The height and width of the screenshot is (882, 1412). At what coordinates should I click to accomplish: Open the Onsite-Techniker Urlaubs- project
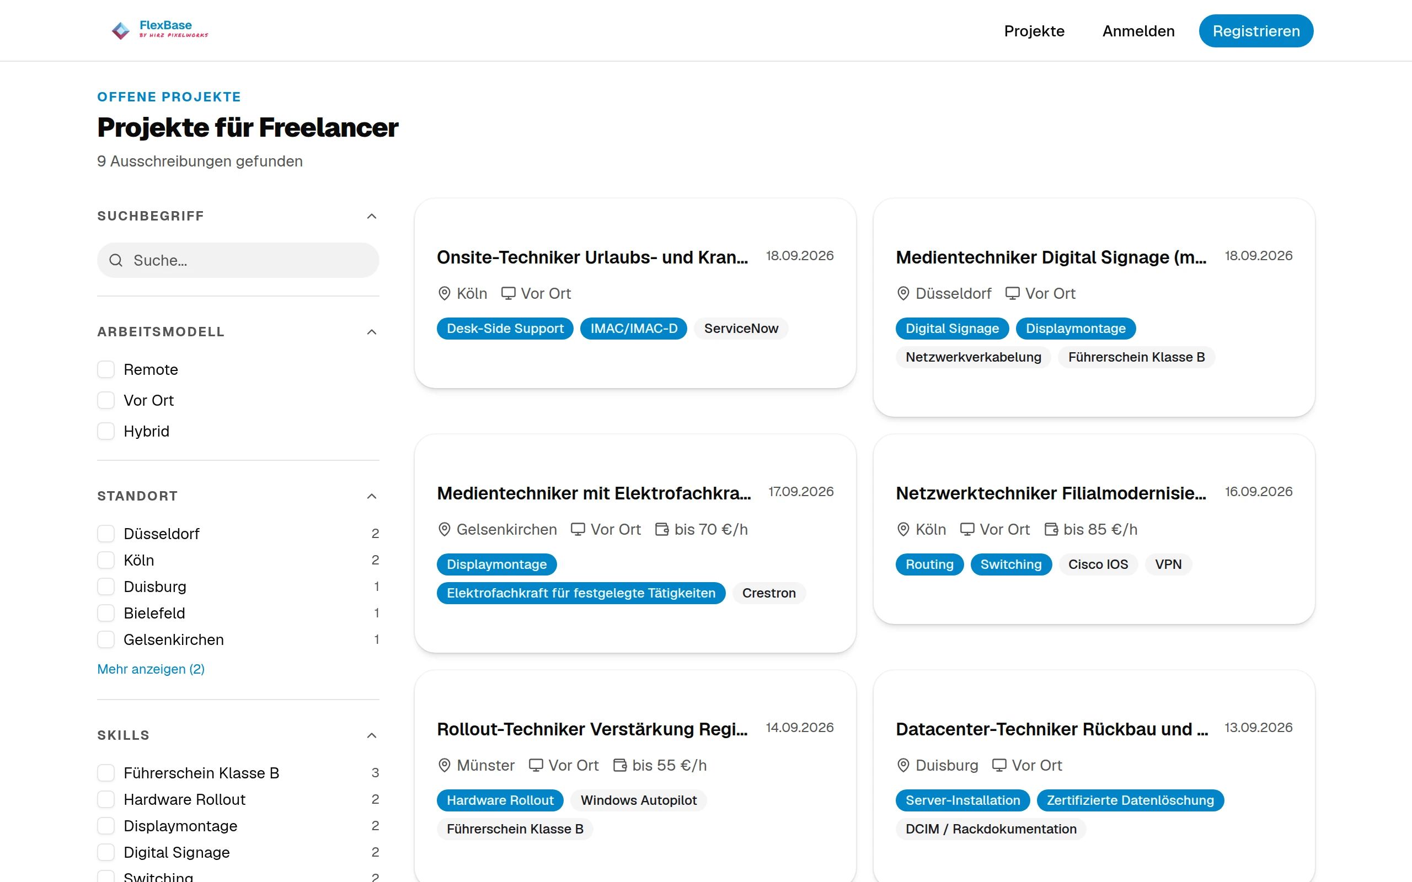pyautogui.click(x=592, y=257)
